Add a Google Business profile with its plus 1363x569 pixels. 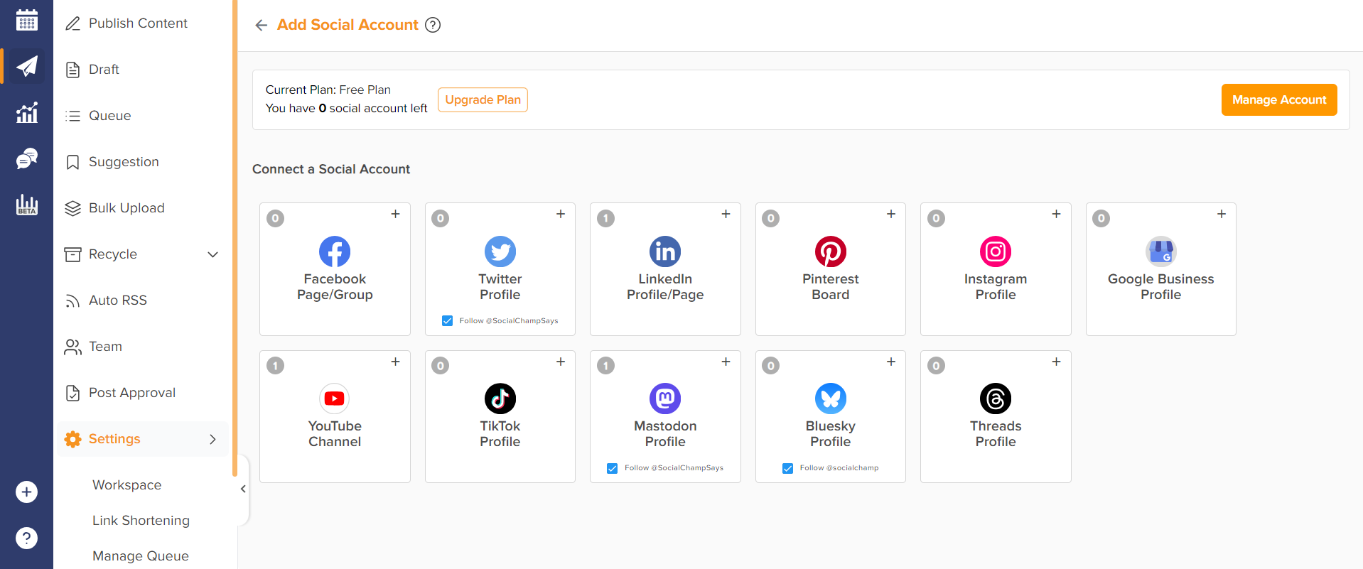click(1222, 214)
